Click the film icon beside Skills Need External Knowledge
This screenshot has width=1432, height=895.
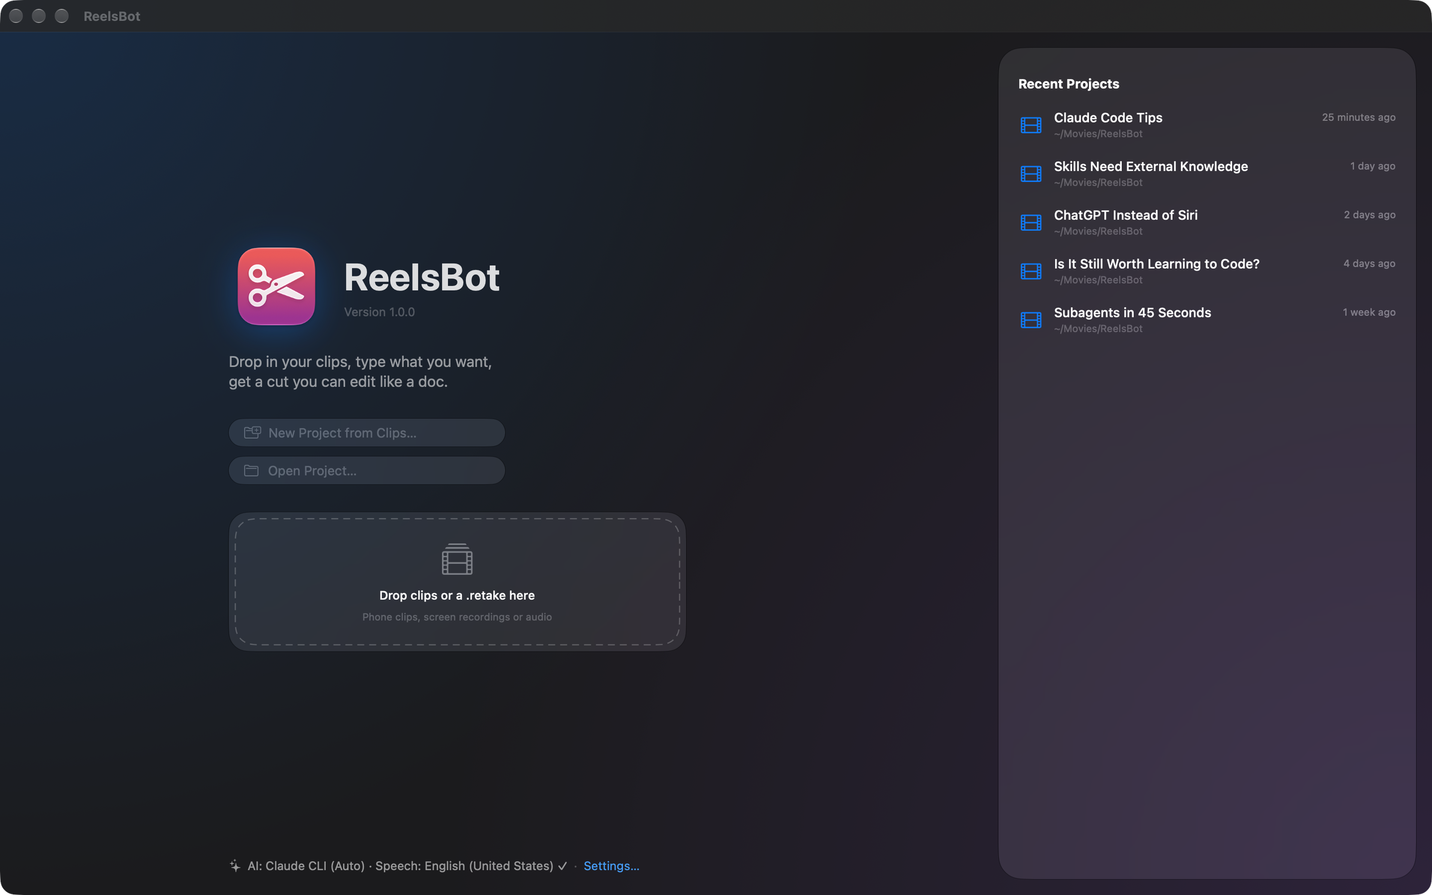[x=1030, y=174]
